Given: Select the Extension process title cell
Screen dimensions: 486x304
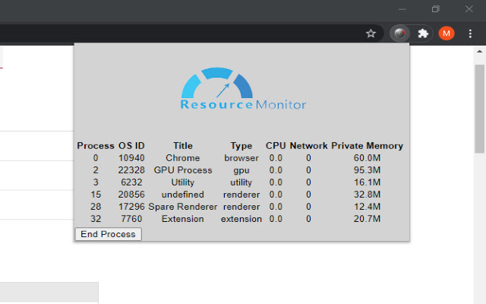Looking at the screenshot, I should [182, 219].
